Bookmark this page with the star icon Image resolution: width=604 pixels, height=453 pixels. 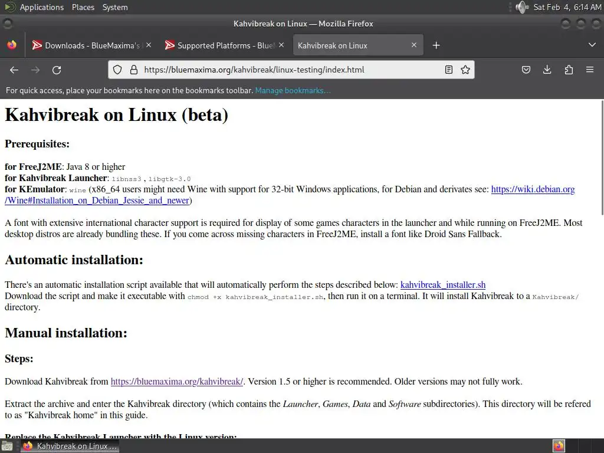click(465, 70)
